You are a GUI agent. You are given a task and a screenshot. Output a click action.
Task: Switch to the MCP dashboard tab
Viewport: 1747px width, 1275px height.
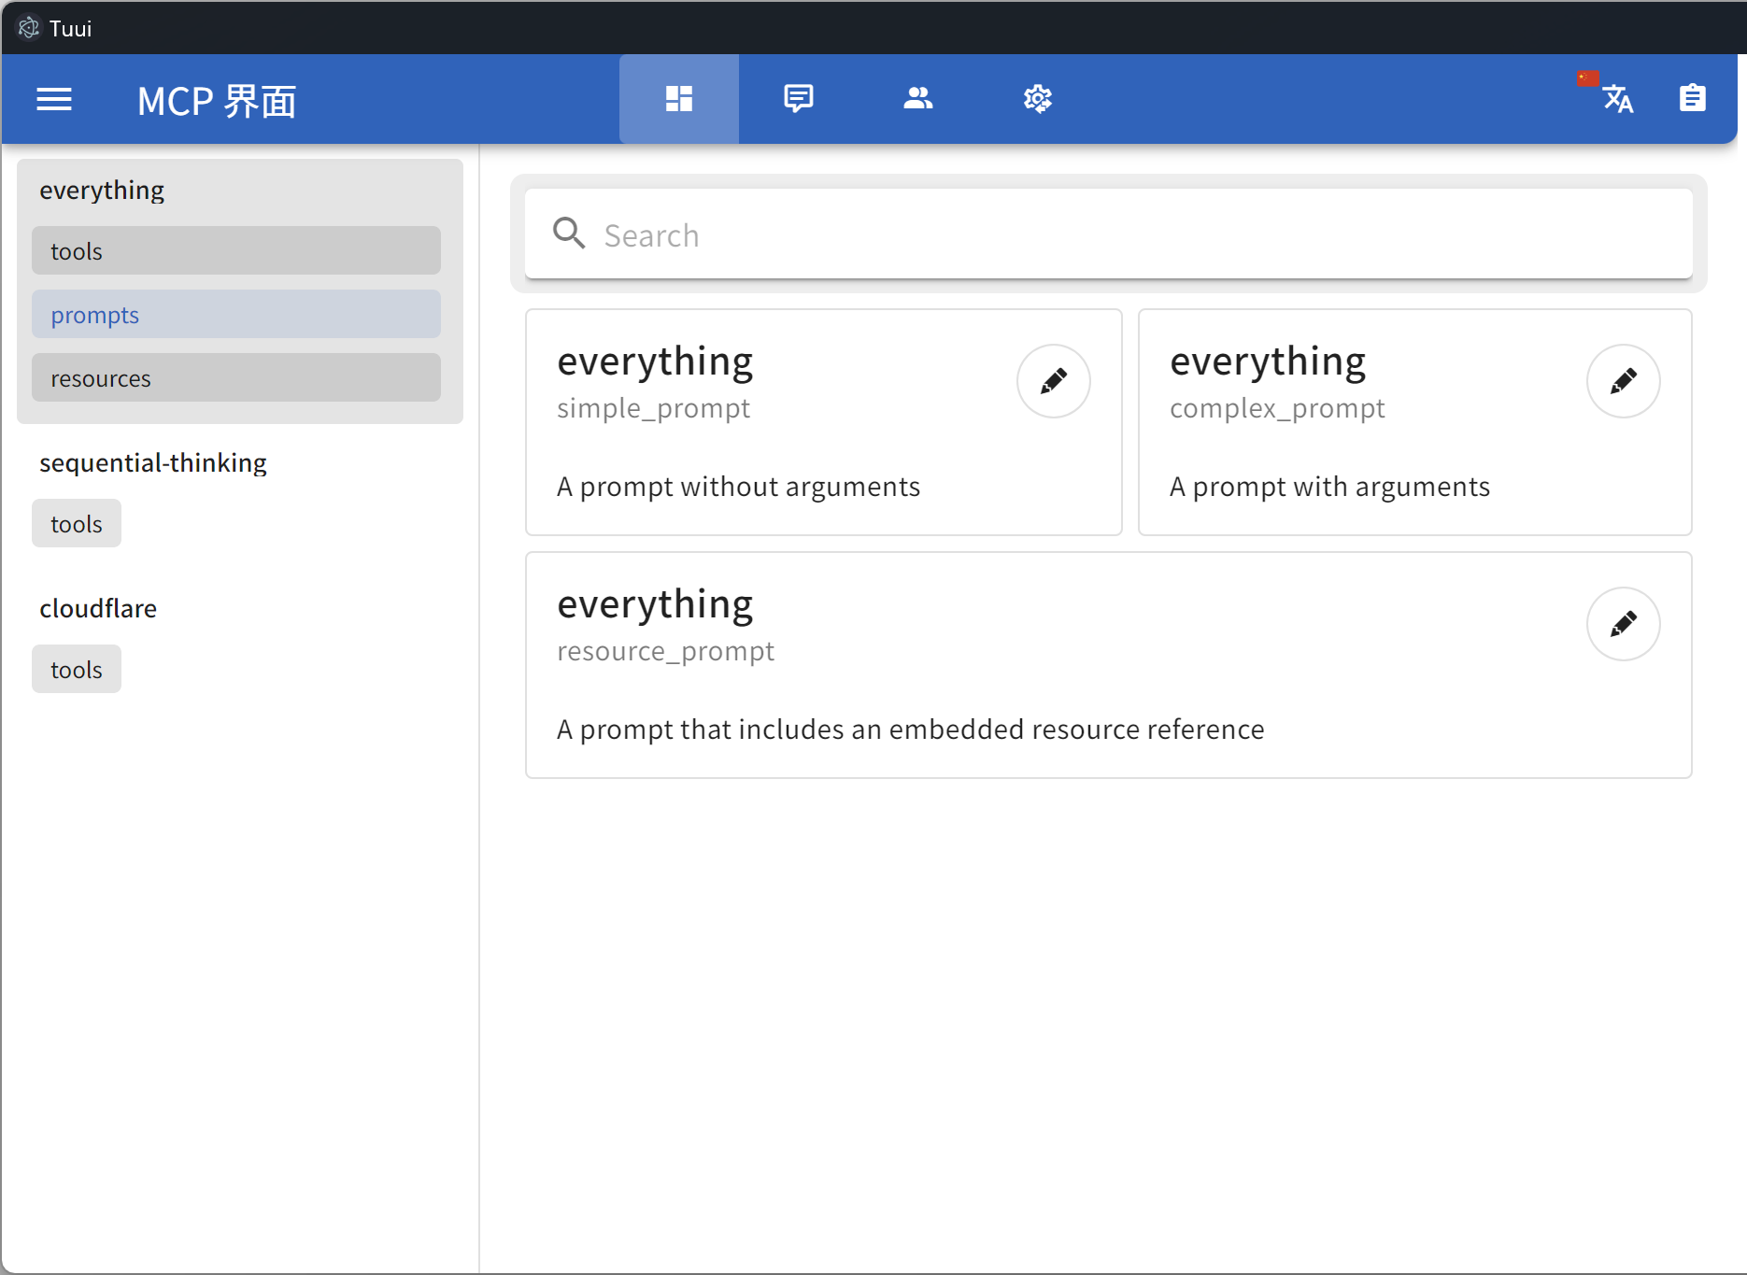coord(679,99)
